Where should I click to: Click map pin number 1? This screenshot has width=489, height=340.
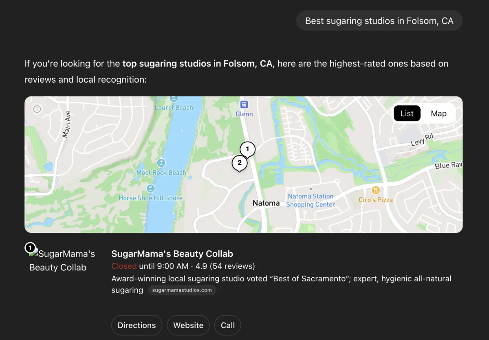[247, 149]
